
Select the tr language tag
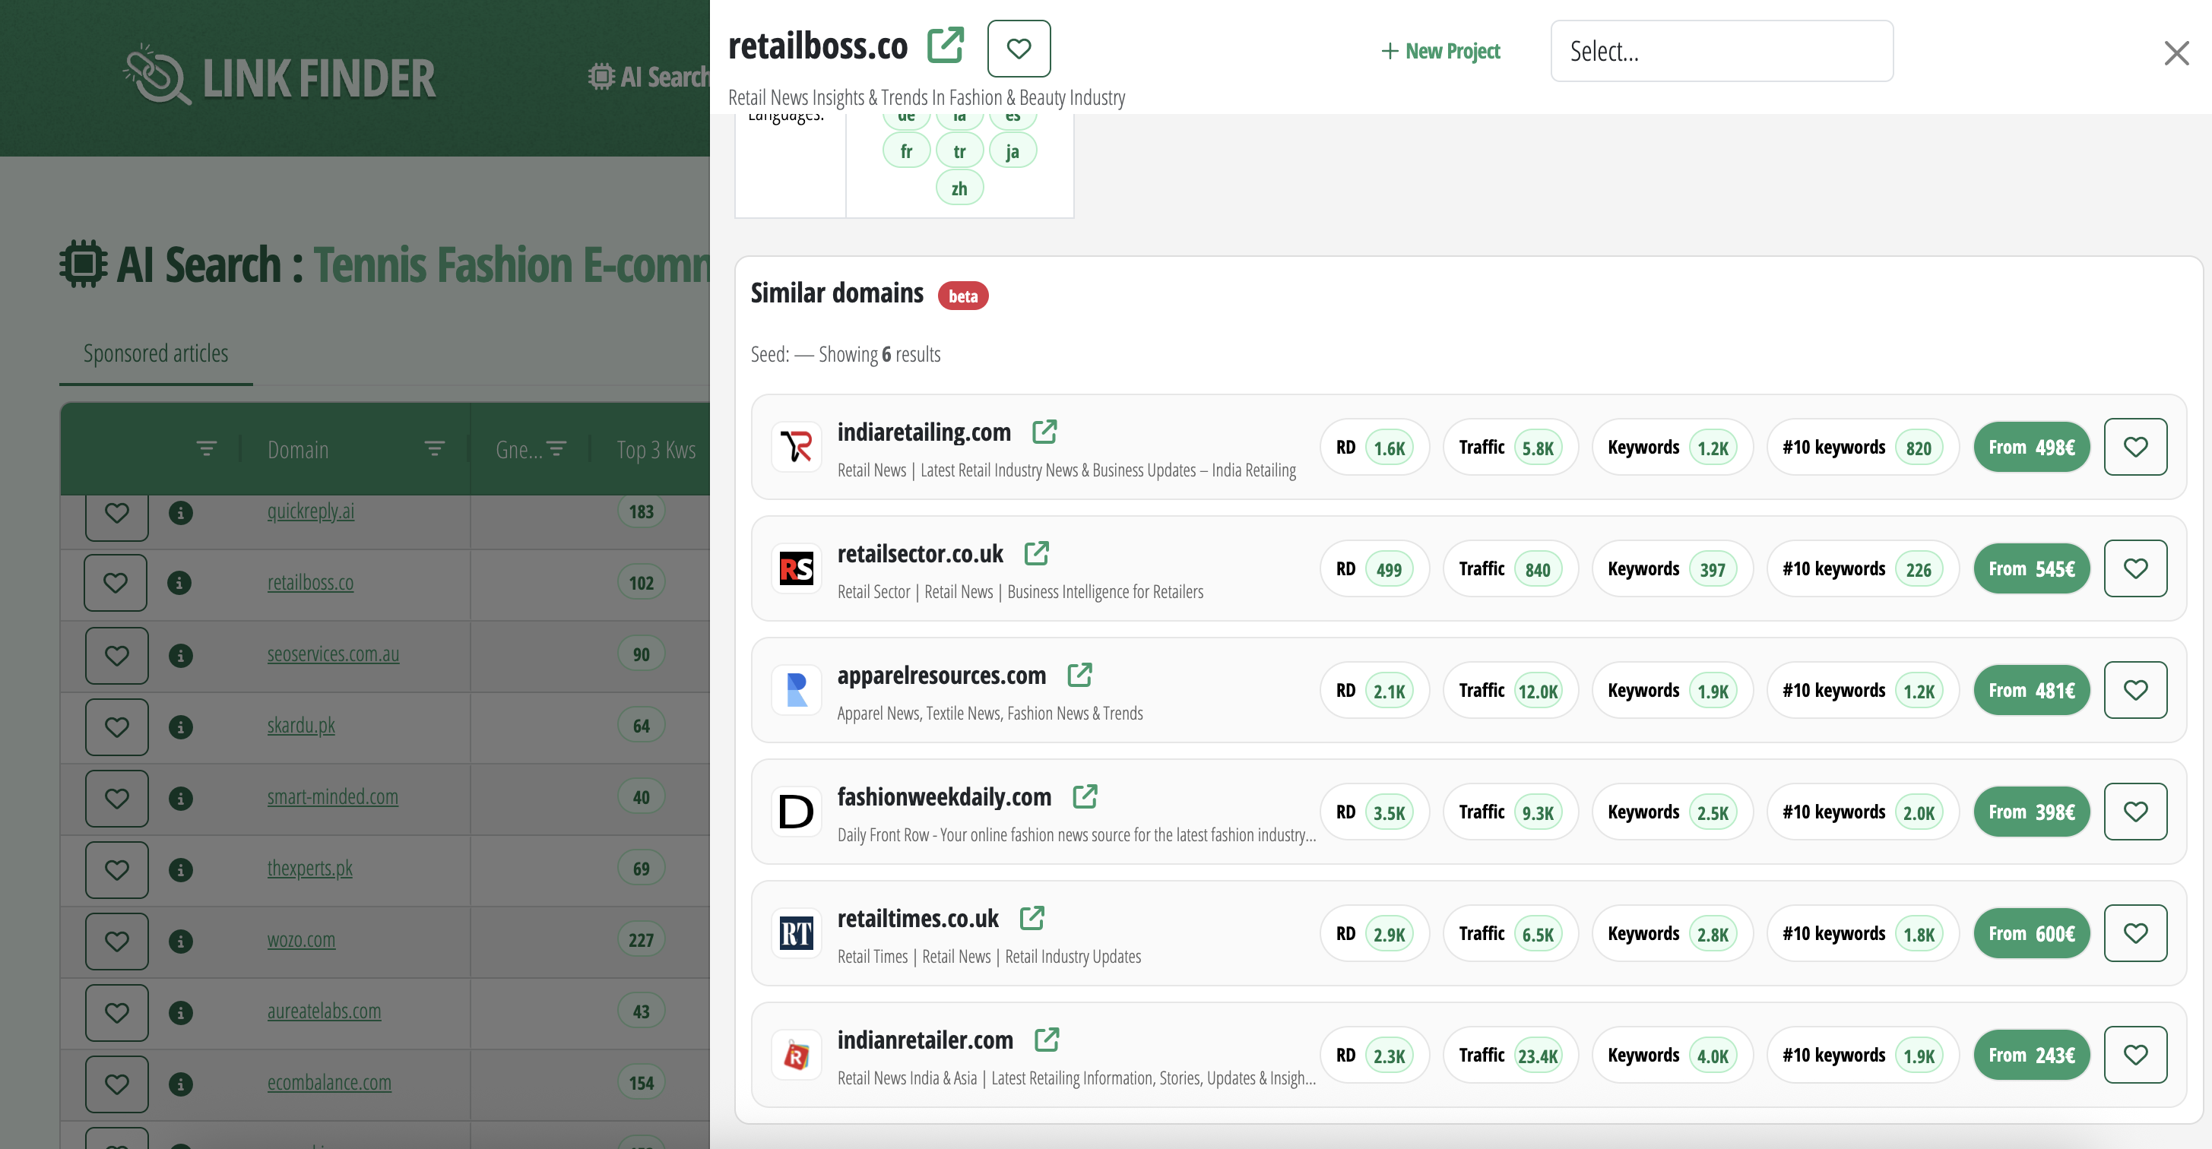[x=959, y=151]
